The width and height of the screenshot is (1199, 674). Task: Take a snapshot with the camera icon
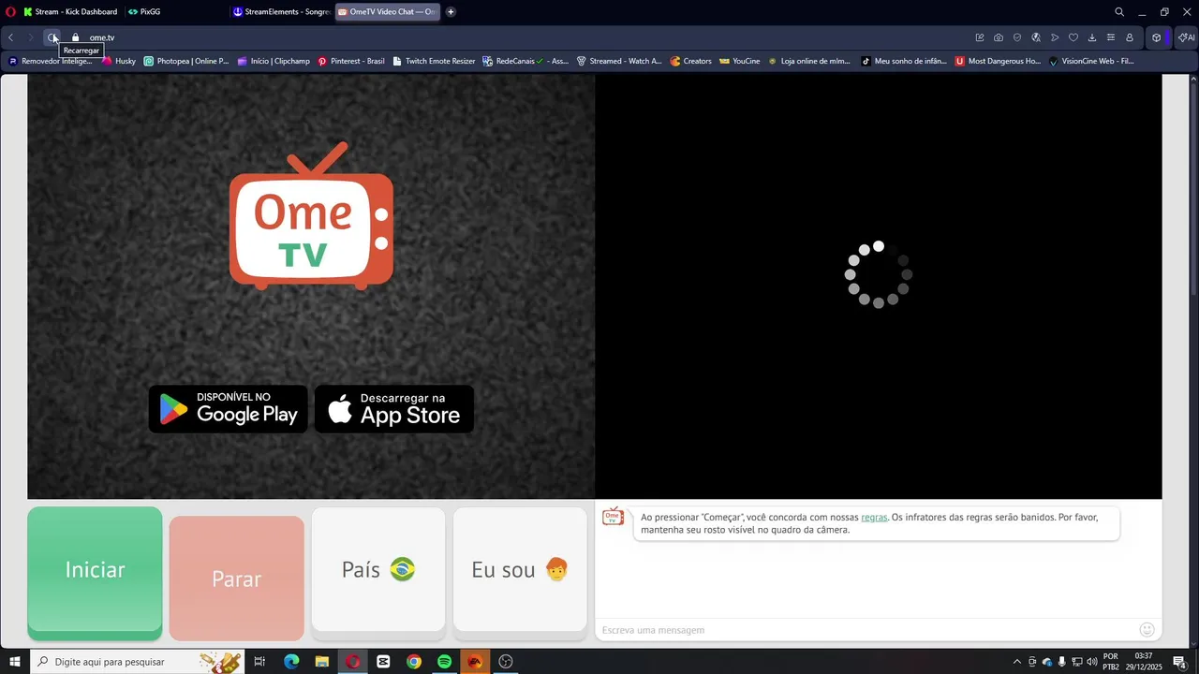pos(999,37)
